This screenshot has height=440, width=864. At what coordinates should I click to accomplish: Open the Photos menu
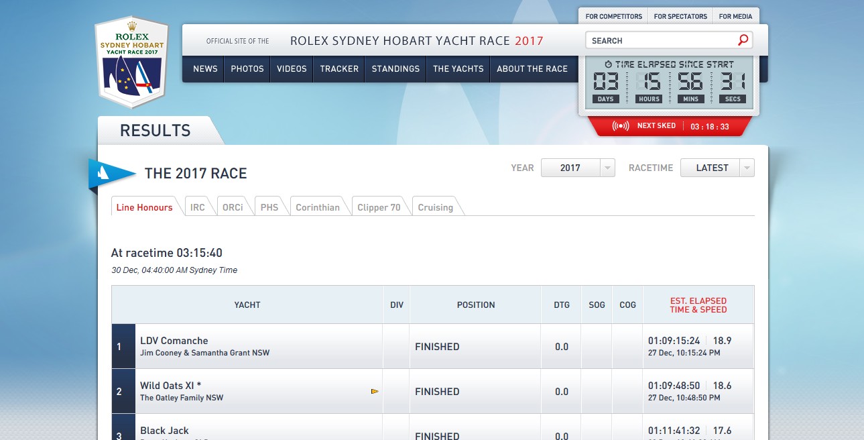[x=247, y=68]
